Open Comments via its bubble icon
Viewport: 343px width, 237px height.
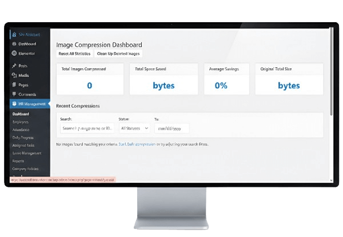[14, 94]
